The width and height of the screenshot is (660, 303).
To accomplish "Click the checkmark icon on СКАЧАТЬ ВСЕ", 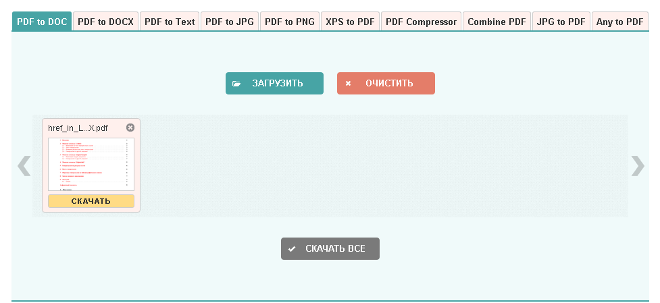I will 292,249.
